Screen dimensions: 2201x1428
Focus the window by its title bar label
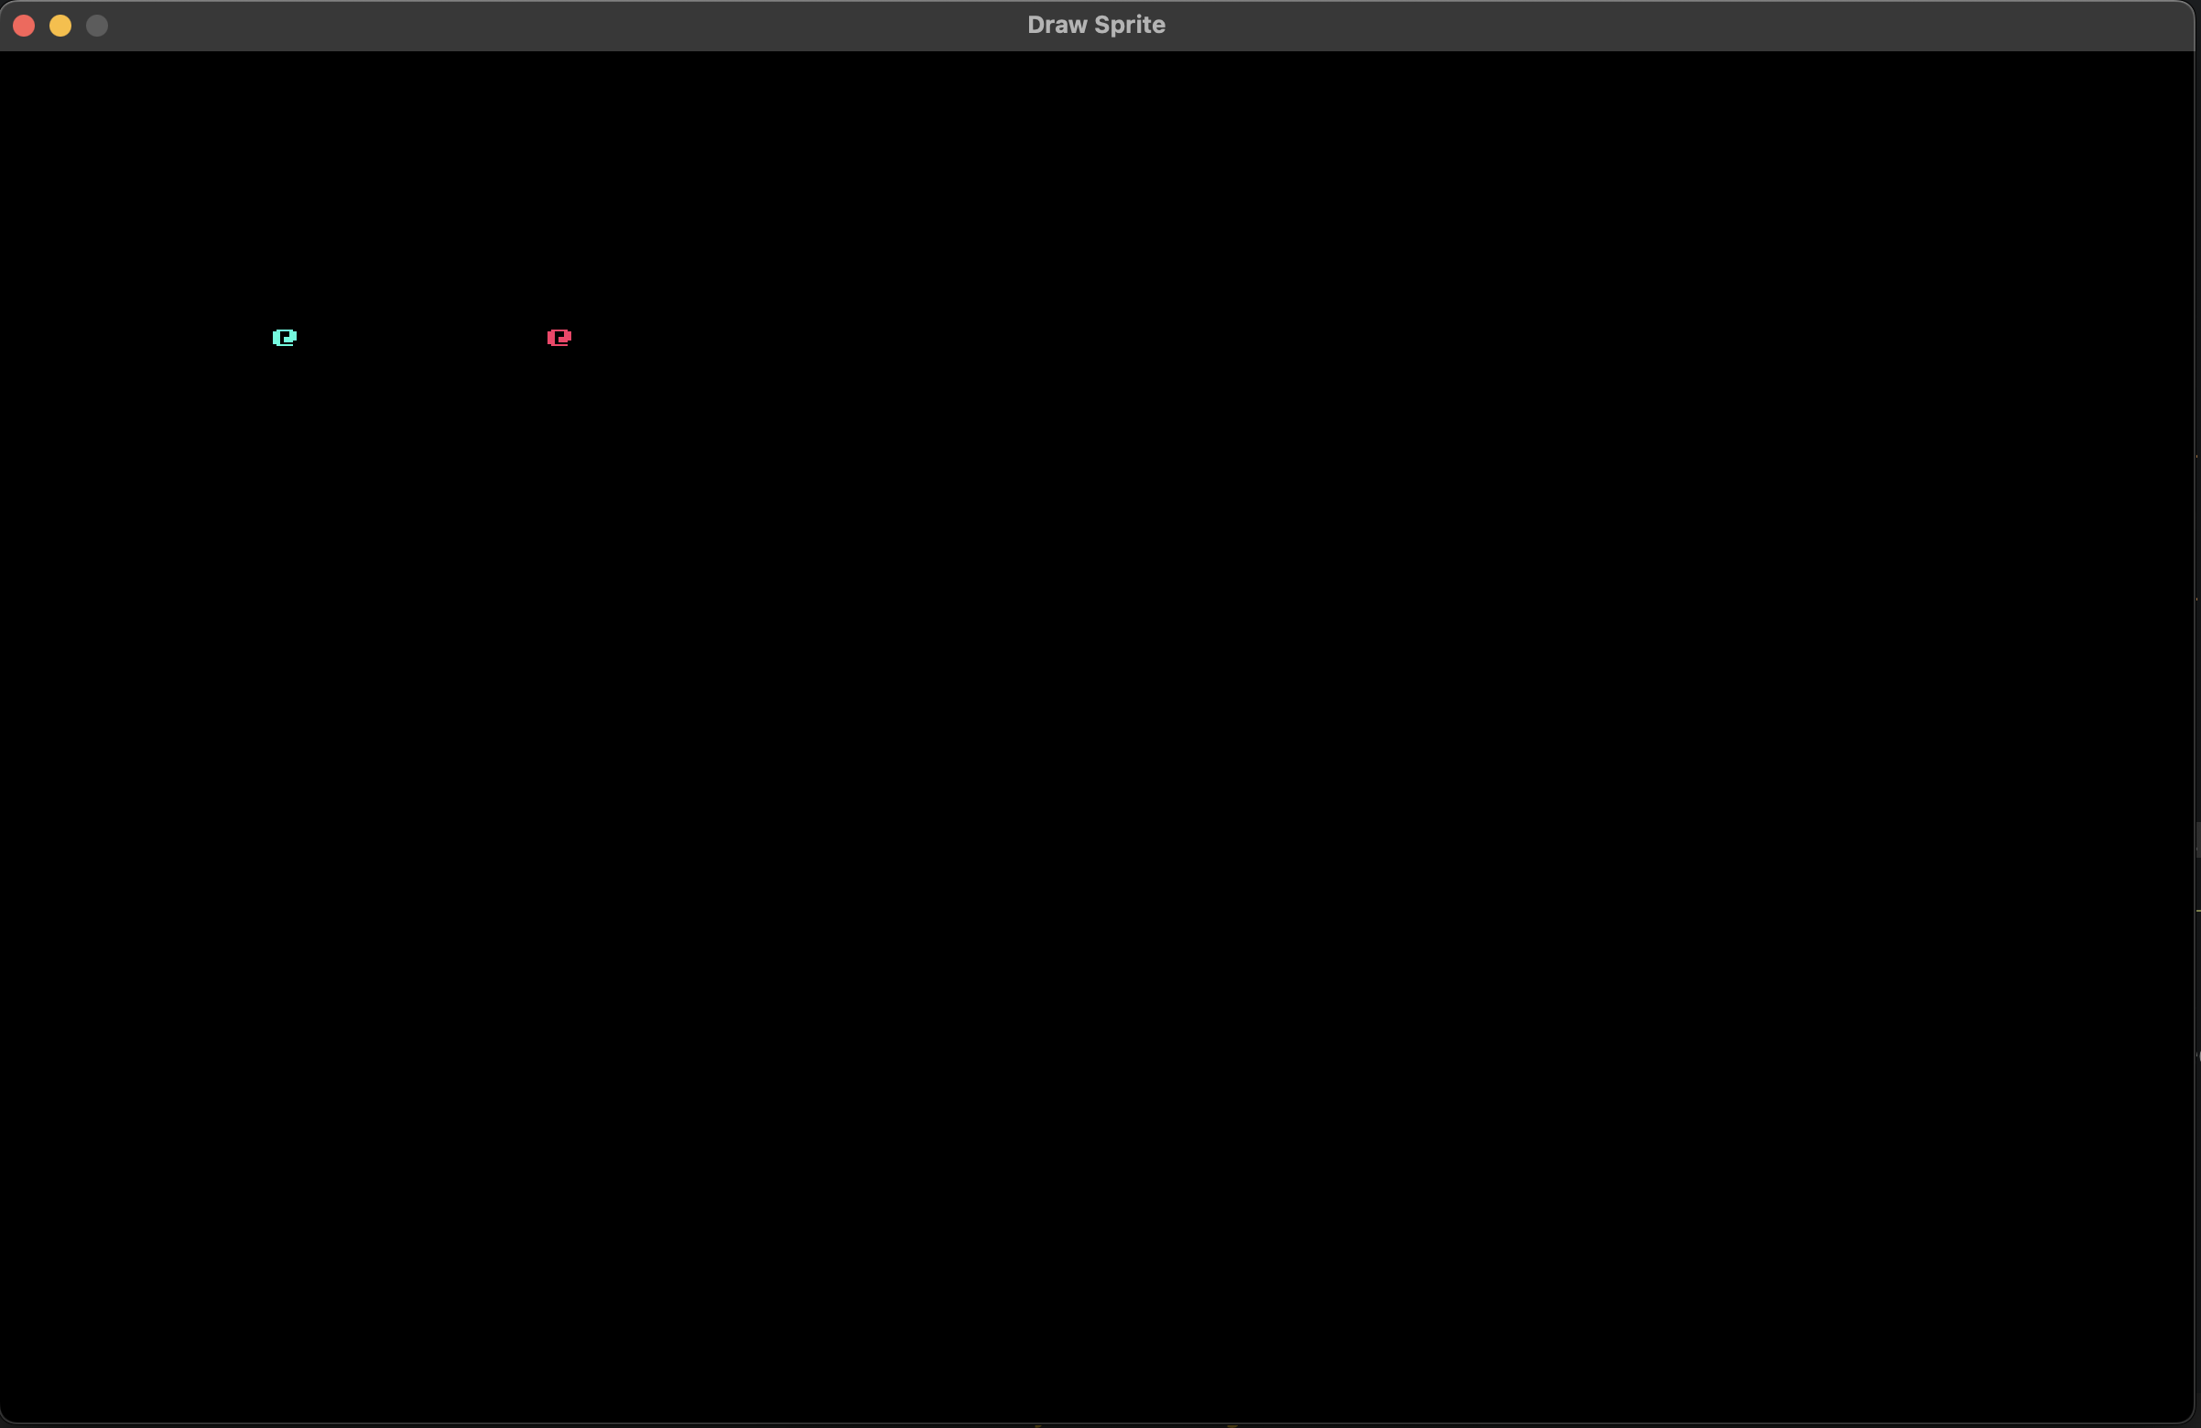point(1096,25)
